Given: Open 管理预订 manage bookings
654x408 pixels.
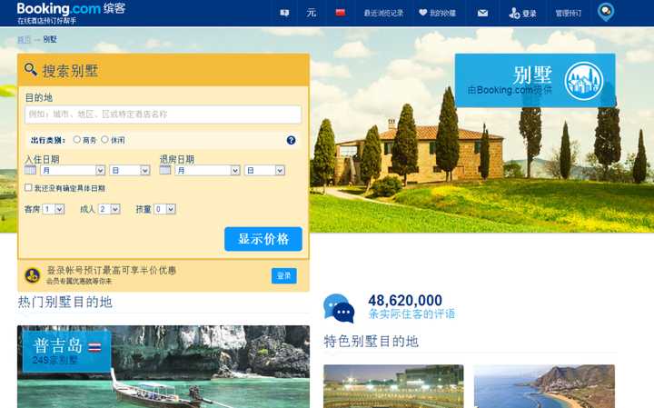Looking at the screenshot, I should (x=568, y=14).
